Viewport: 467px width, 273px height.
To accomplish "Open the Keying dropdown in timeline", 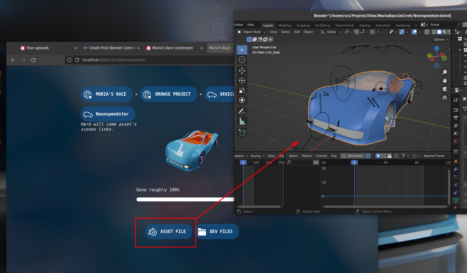I will click(257, 156).
